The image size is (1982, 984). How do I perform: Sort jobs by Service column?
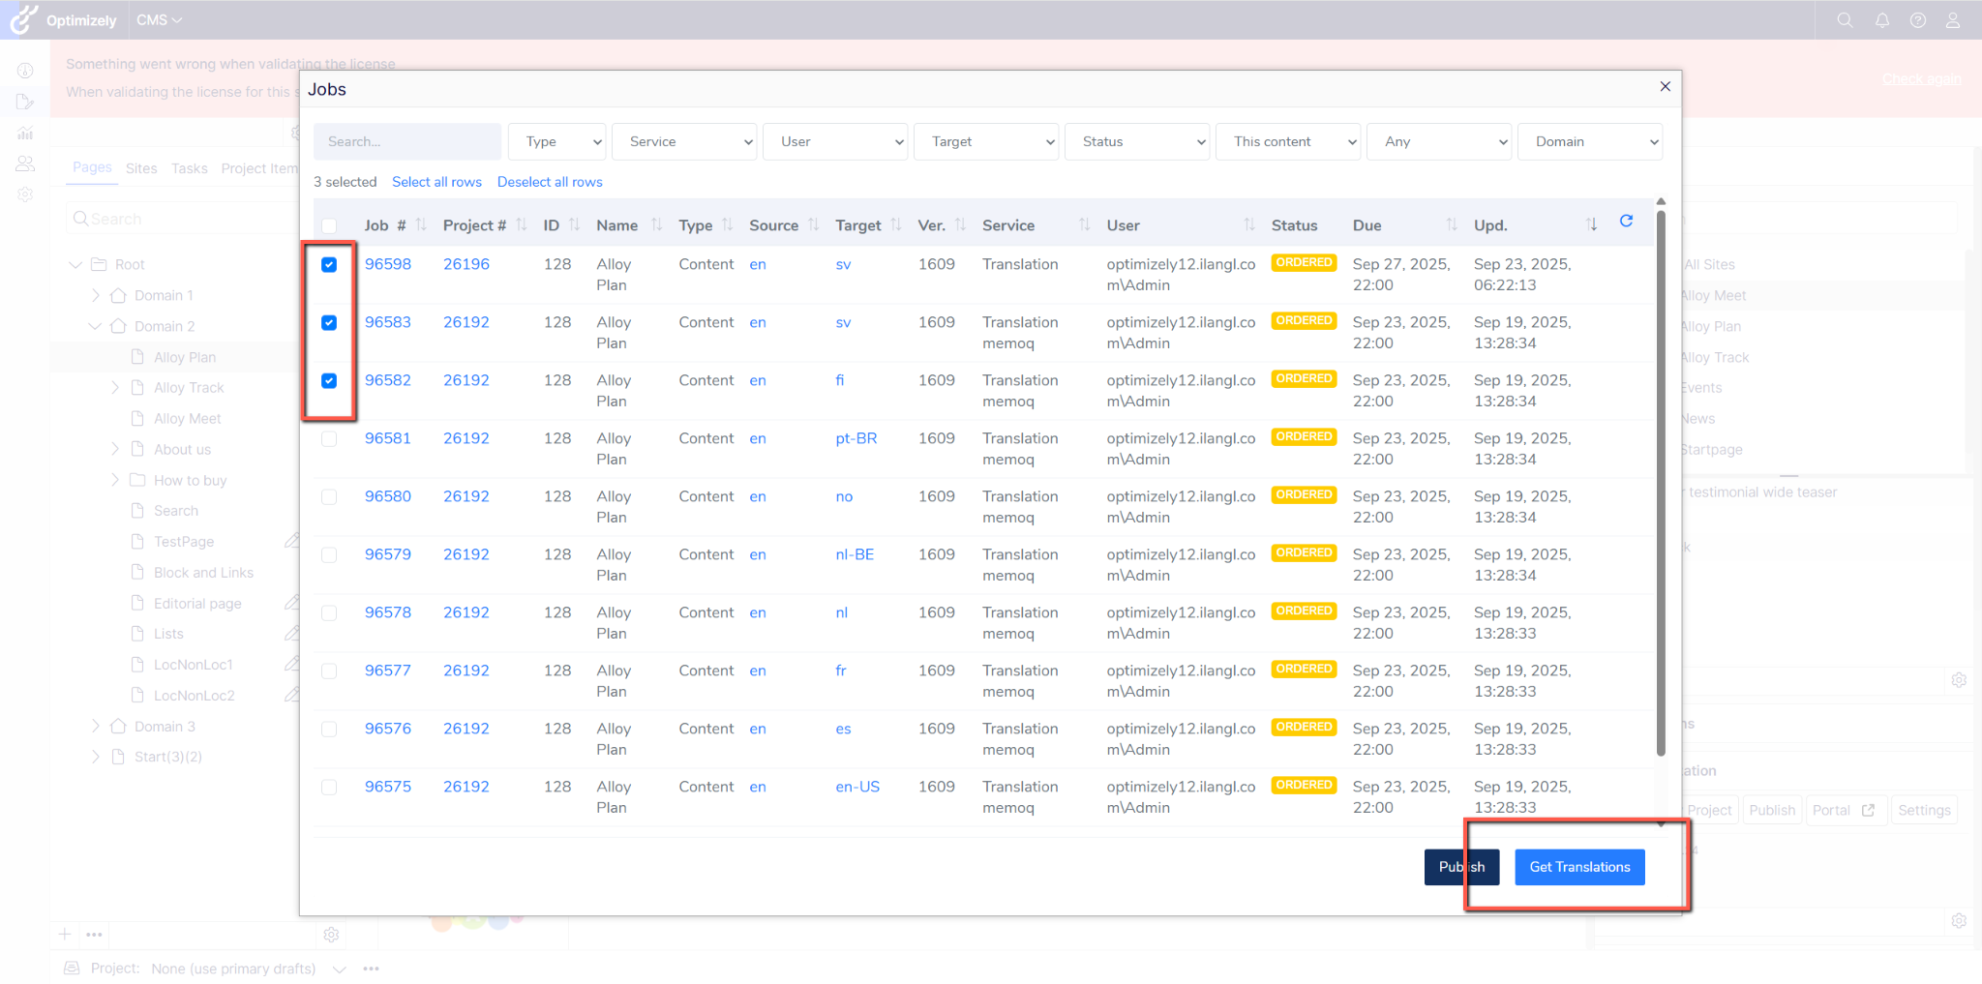1085,225
